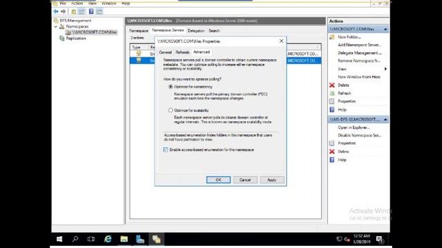The width and height of the screenshot is (442, 248).
Task: Click the Help icon under namespace actions
Action: pyautogui.click(x=332, y=110)
